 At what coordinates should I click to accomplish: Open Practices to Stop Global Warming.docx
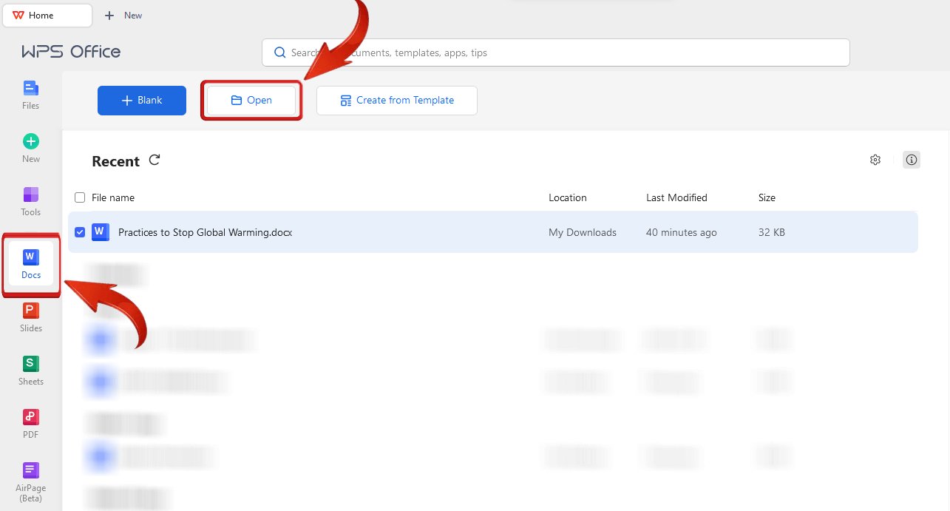click(206, 232)
